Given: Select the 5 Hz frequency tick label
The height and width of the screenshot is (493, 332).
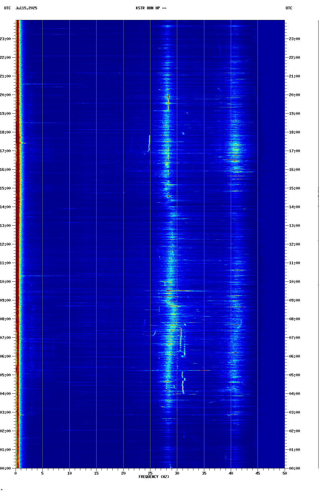Looking at the screenshot, I should pos(42,473).
